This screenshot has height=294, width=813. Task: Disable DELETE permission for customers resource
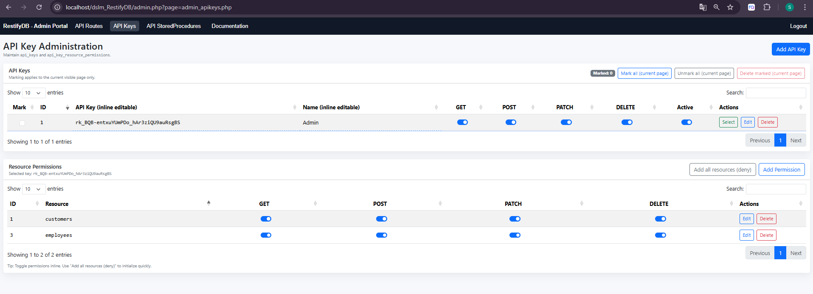click(x=660, y=219)
